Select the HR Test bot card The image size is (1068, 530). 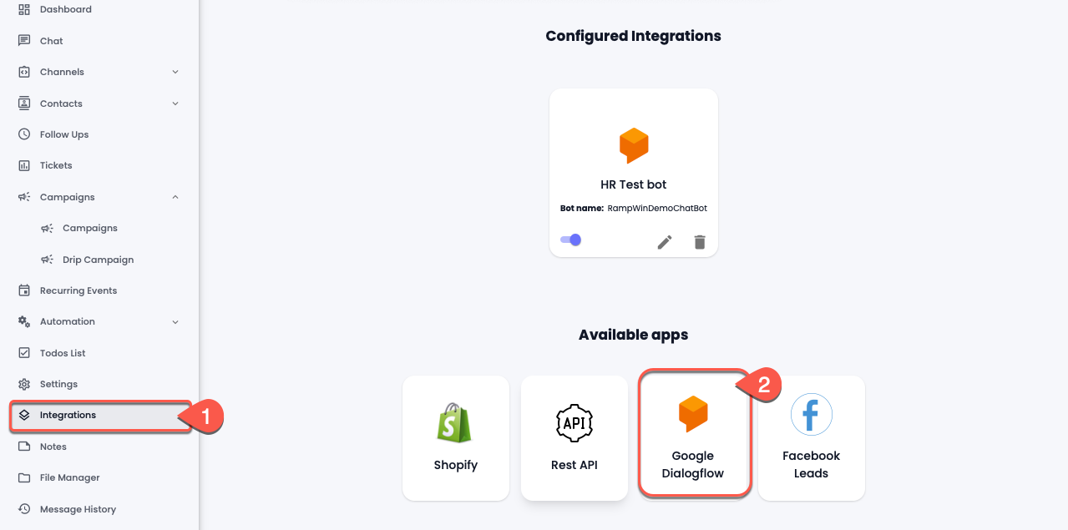coord(634,173)
